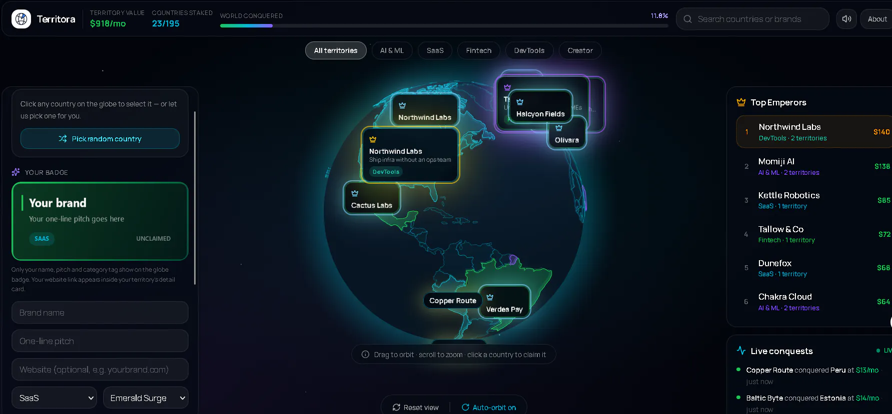Screen dimensions: 892x414
Task: Click the SAAS tag on brand preview
Action: pos(42,239)
